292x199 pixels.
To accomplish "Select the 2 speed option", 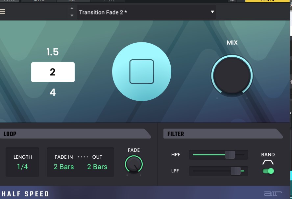I will 53,72.
